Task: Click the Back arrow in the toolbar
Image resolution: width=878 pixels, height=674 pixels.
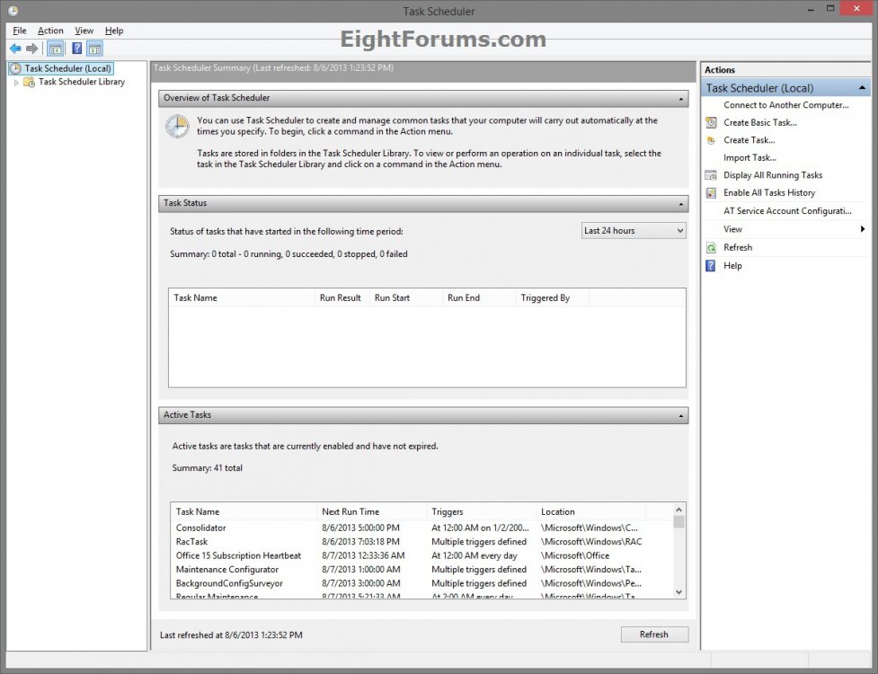Action: (15, 49)
